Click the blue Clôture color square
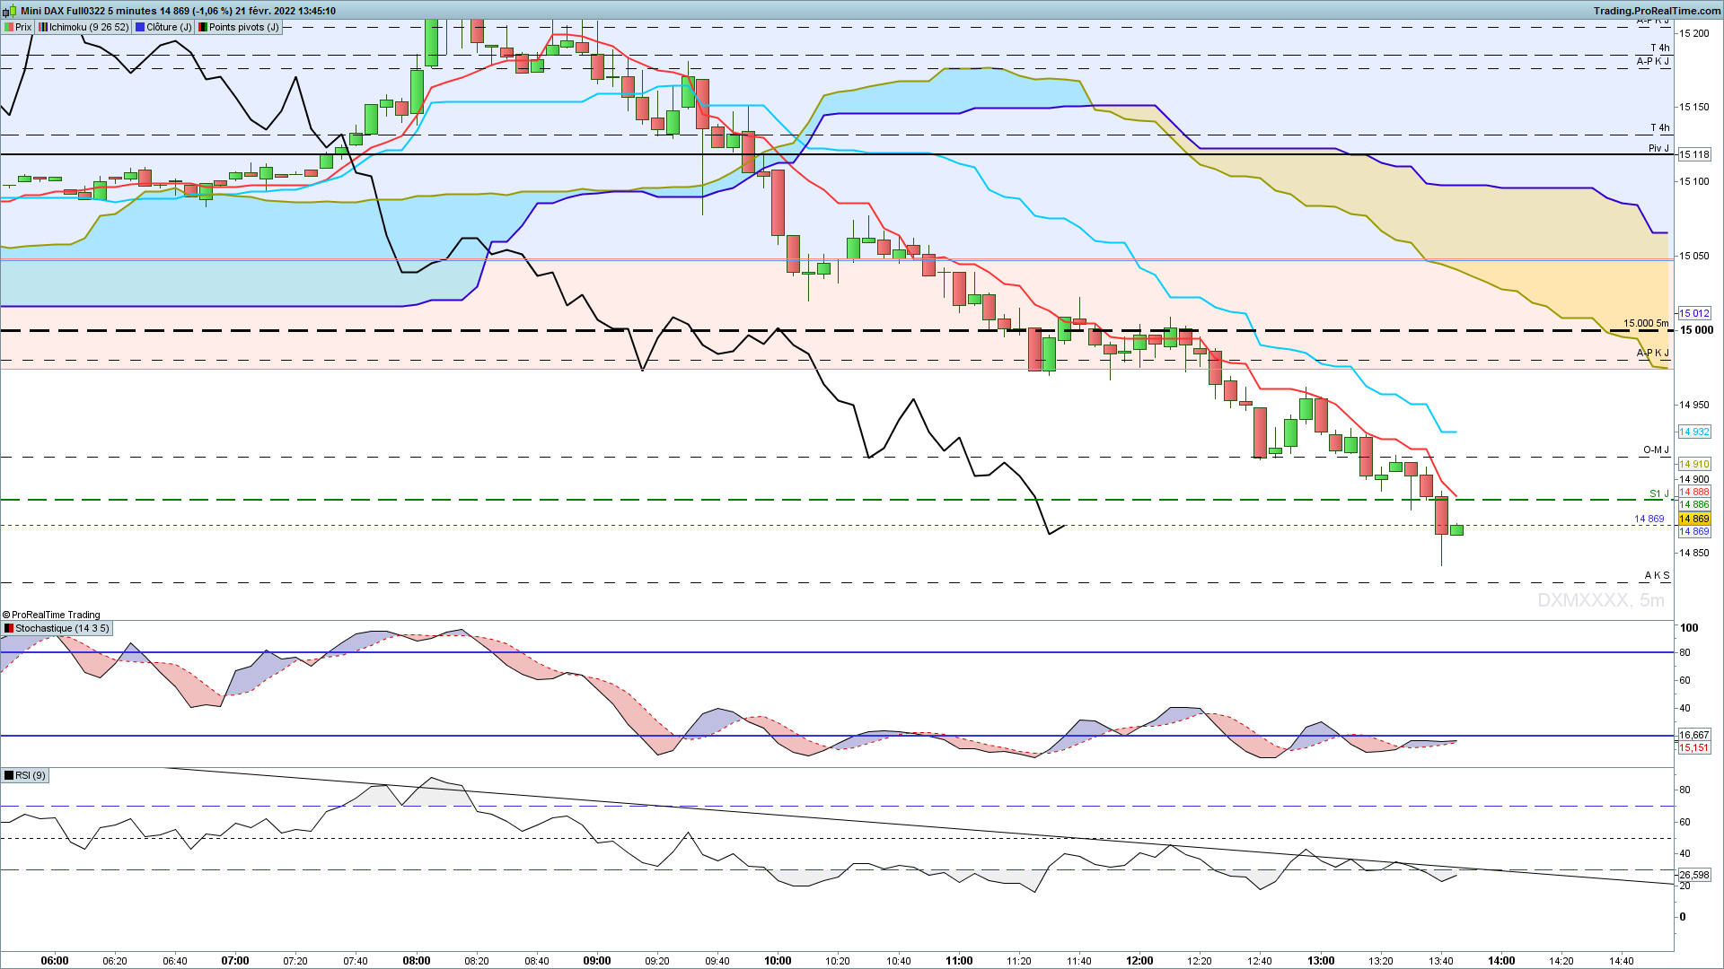The height and width of the screenshot is (969, 1724). tap(140, 27)
